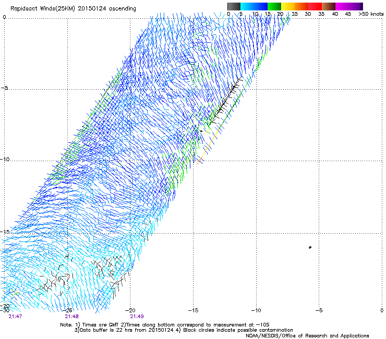Click the NOAA/NESDIS credit text

click(307, 336)
